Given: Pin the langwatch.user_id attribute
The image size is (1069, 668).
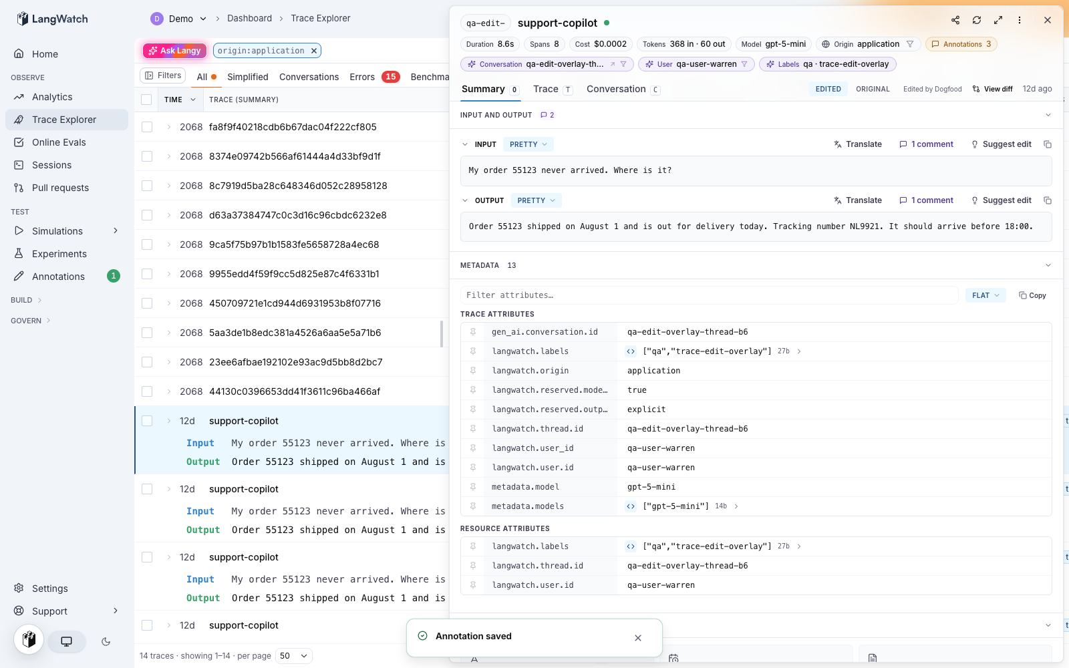Looking at the screenshot, I should click(x=473, y=448).
